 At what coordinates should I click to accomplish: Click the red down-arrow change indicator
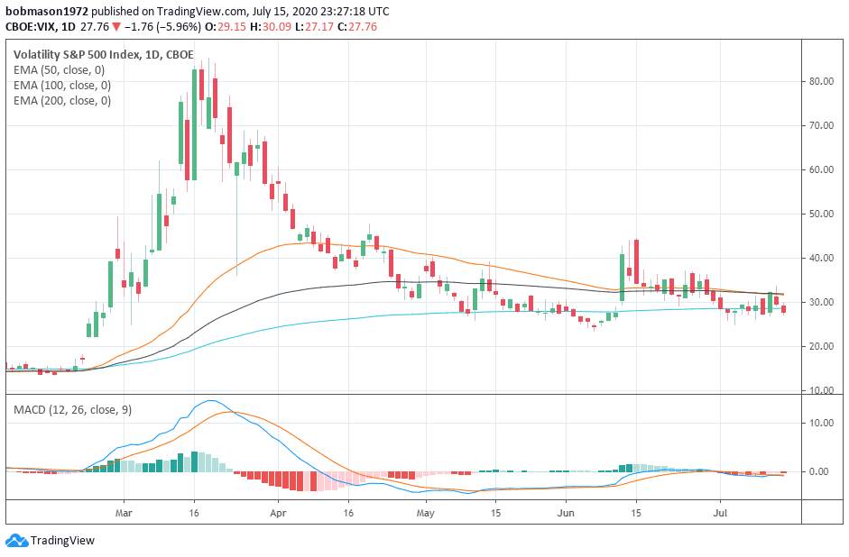(x=115, y=26)
